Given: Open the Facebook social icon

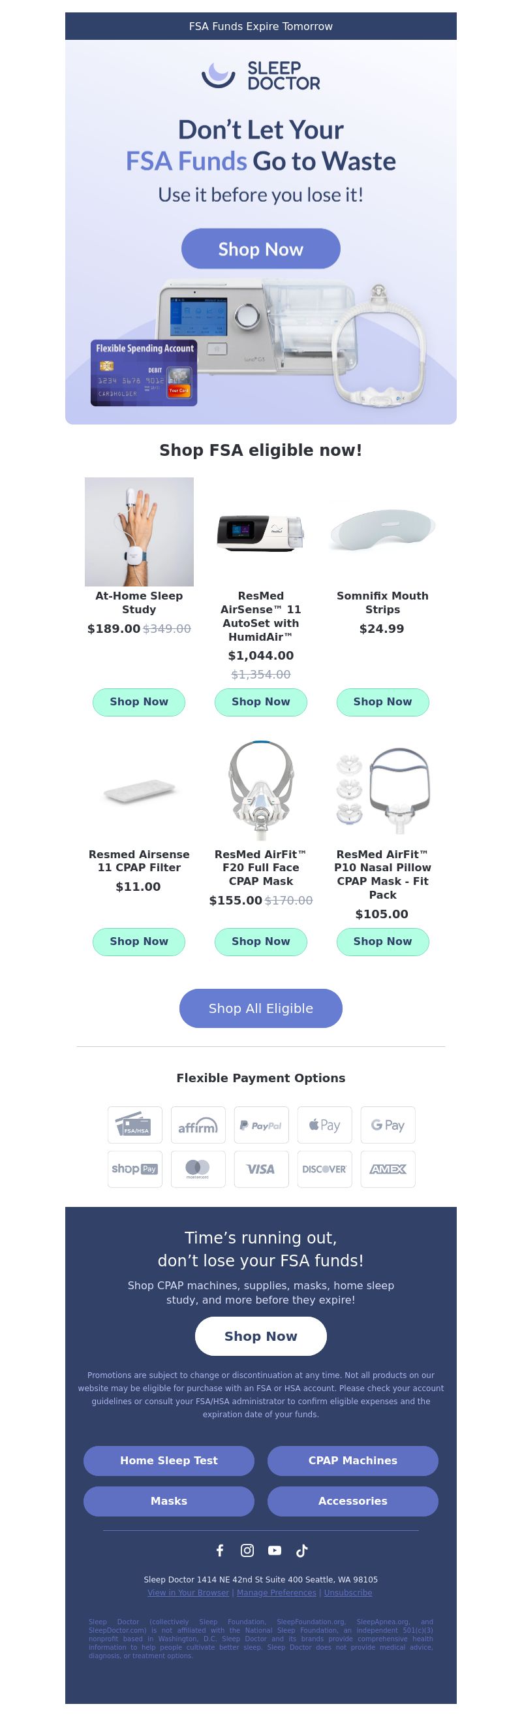Looking at the screenshot, I should click(220, 1550).
